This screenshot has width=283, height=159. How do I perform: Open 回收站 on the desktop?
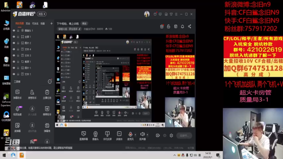click(6, 61)
